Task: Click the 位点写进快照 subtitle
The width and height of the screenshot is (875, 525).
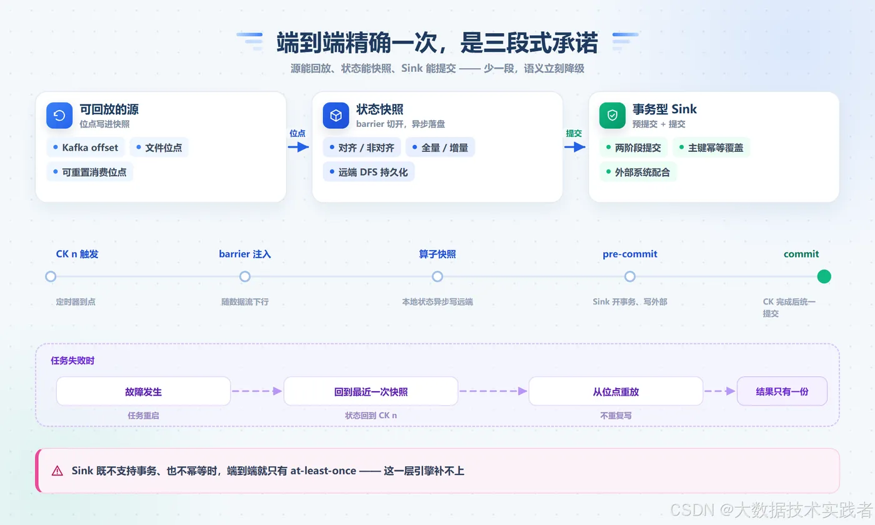Action: click(x=104, y=124)
